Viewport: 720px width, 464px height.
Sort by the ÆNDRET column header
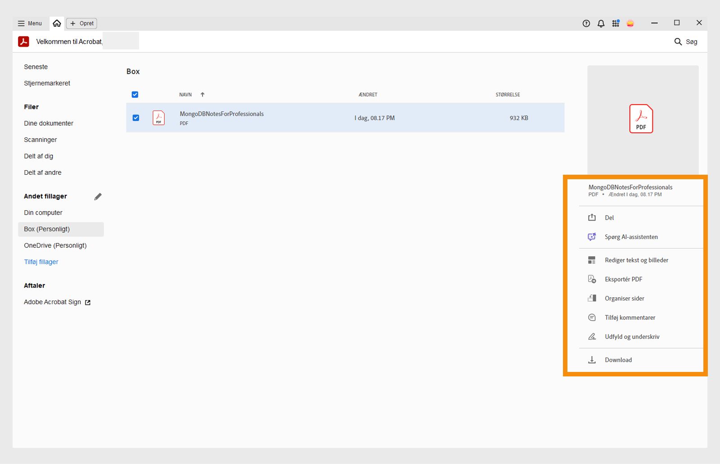(x=368, y=95)
